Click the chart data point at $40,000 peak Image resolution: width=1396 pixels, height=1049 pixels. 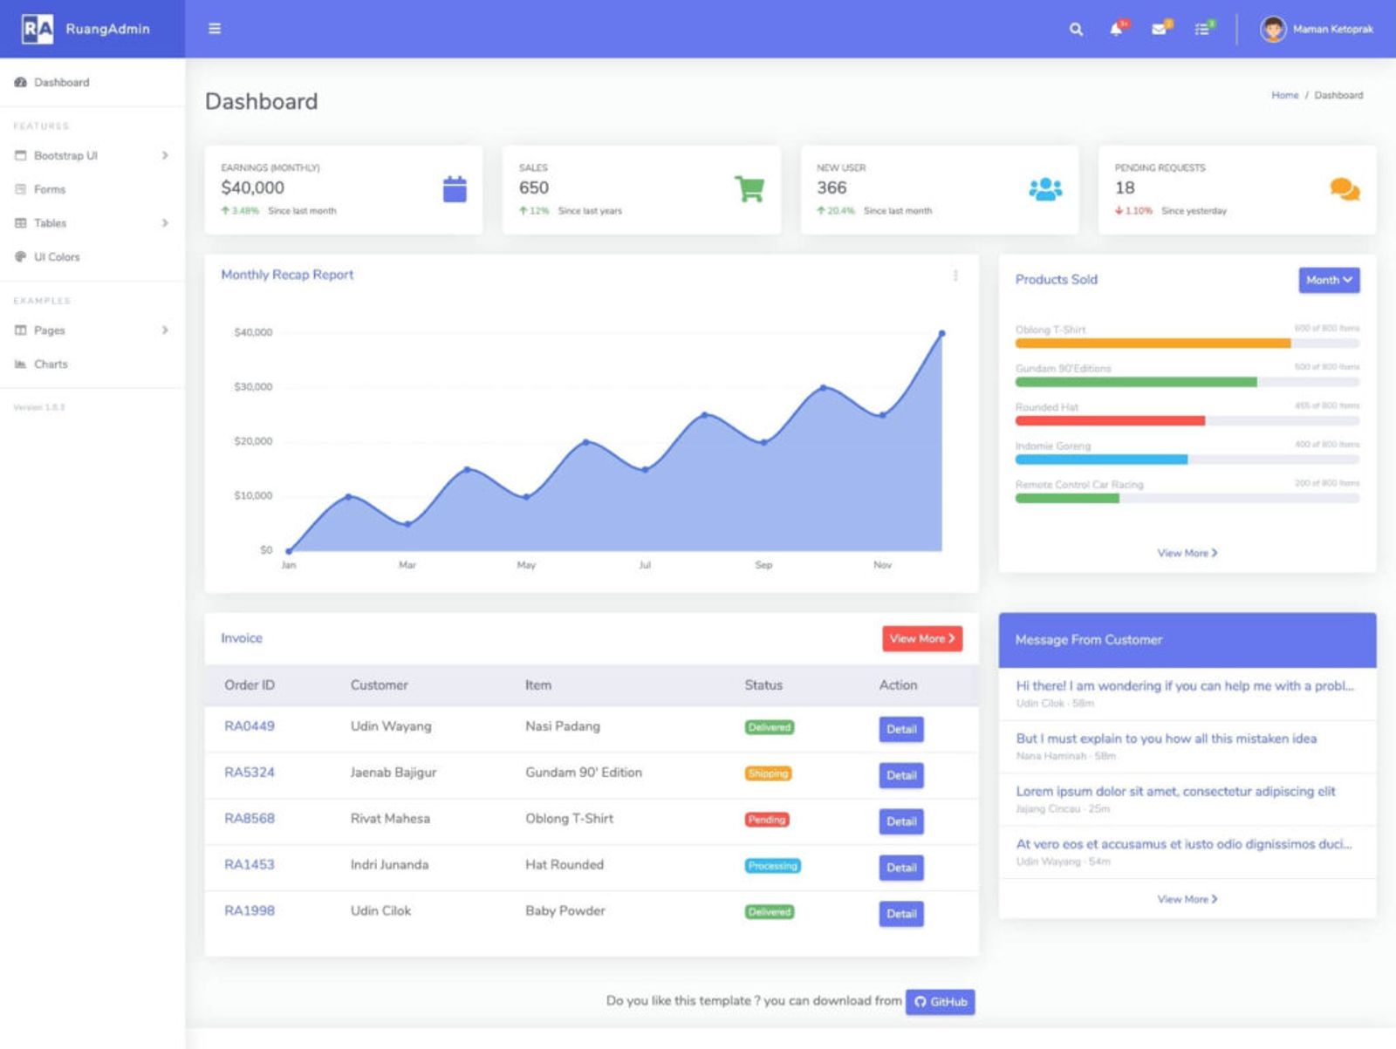point(941,333)
